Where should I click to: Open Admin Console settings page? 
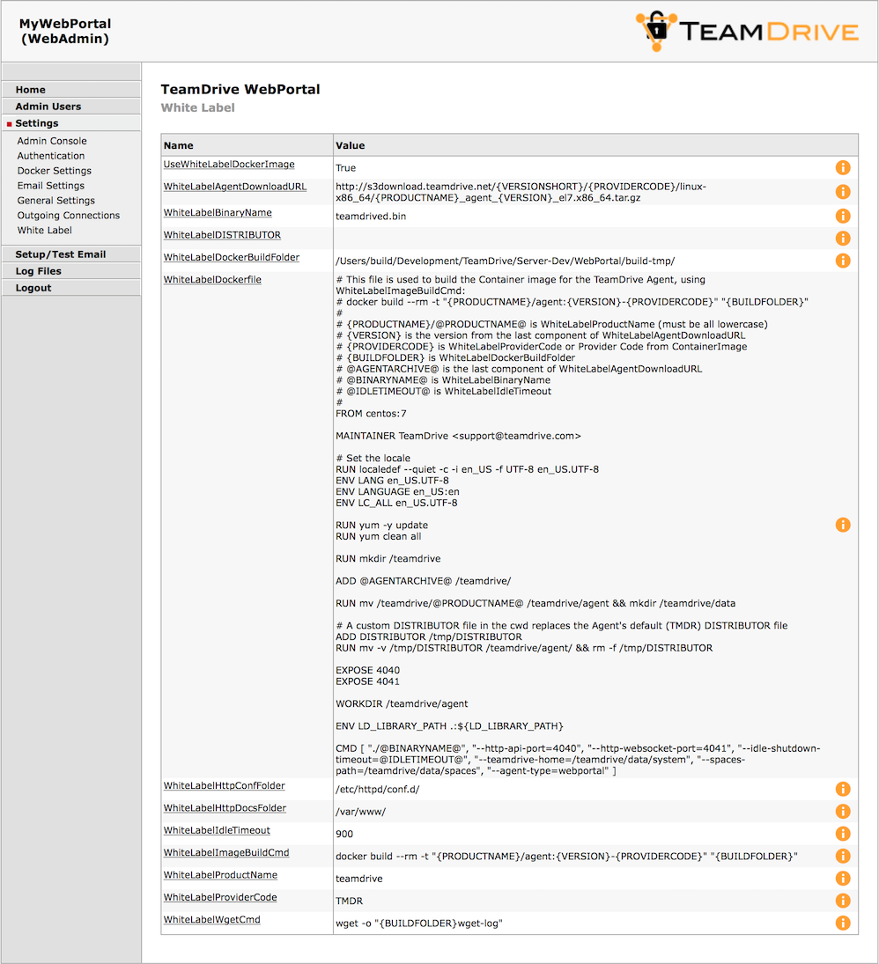(x=52, y=141)
